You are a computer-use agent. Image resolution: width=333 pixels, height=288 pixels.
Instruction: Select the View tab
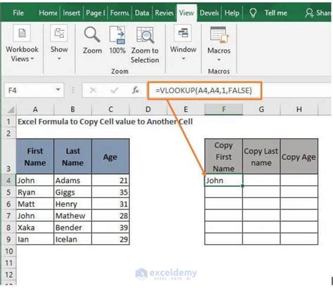[x=187, y=13]
